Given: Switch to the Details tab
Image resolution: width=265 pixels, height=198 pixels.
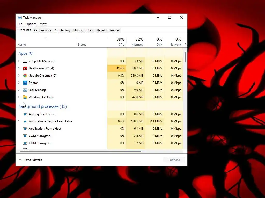Looking at the screenshot, I should coord(101,30).
